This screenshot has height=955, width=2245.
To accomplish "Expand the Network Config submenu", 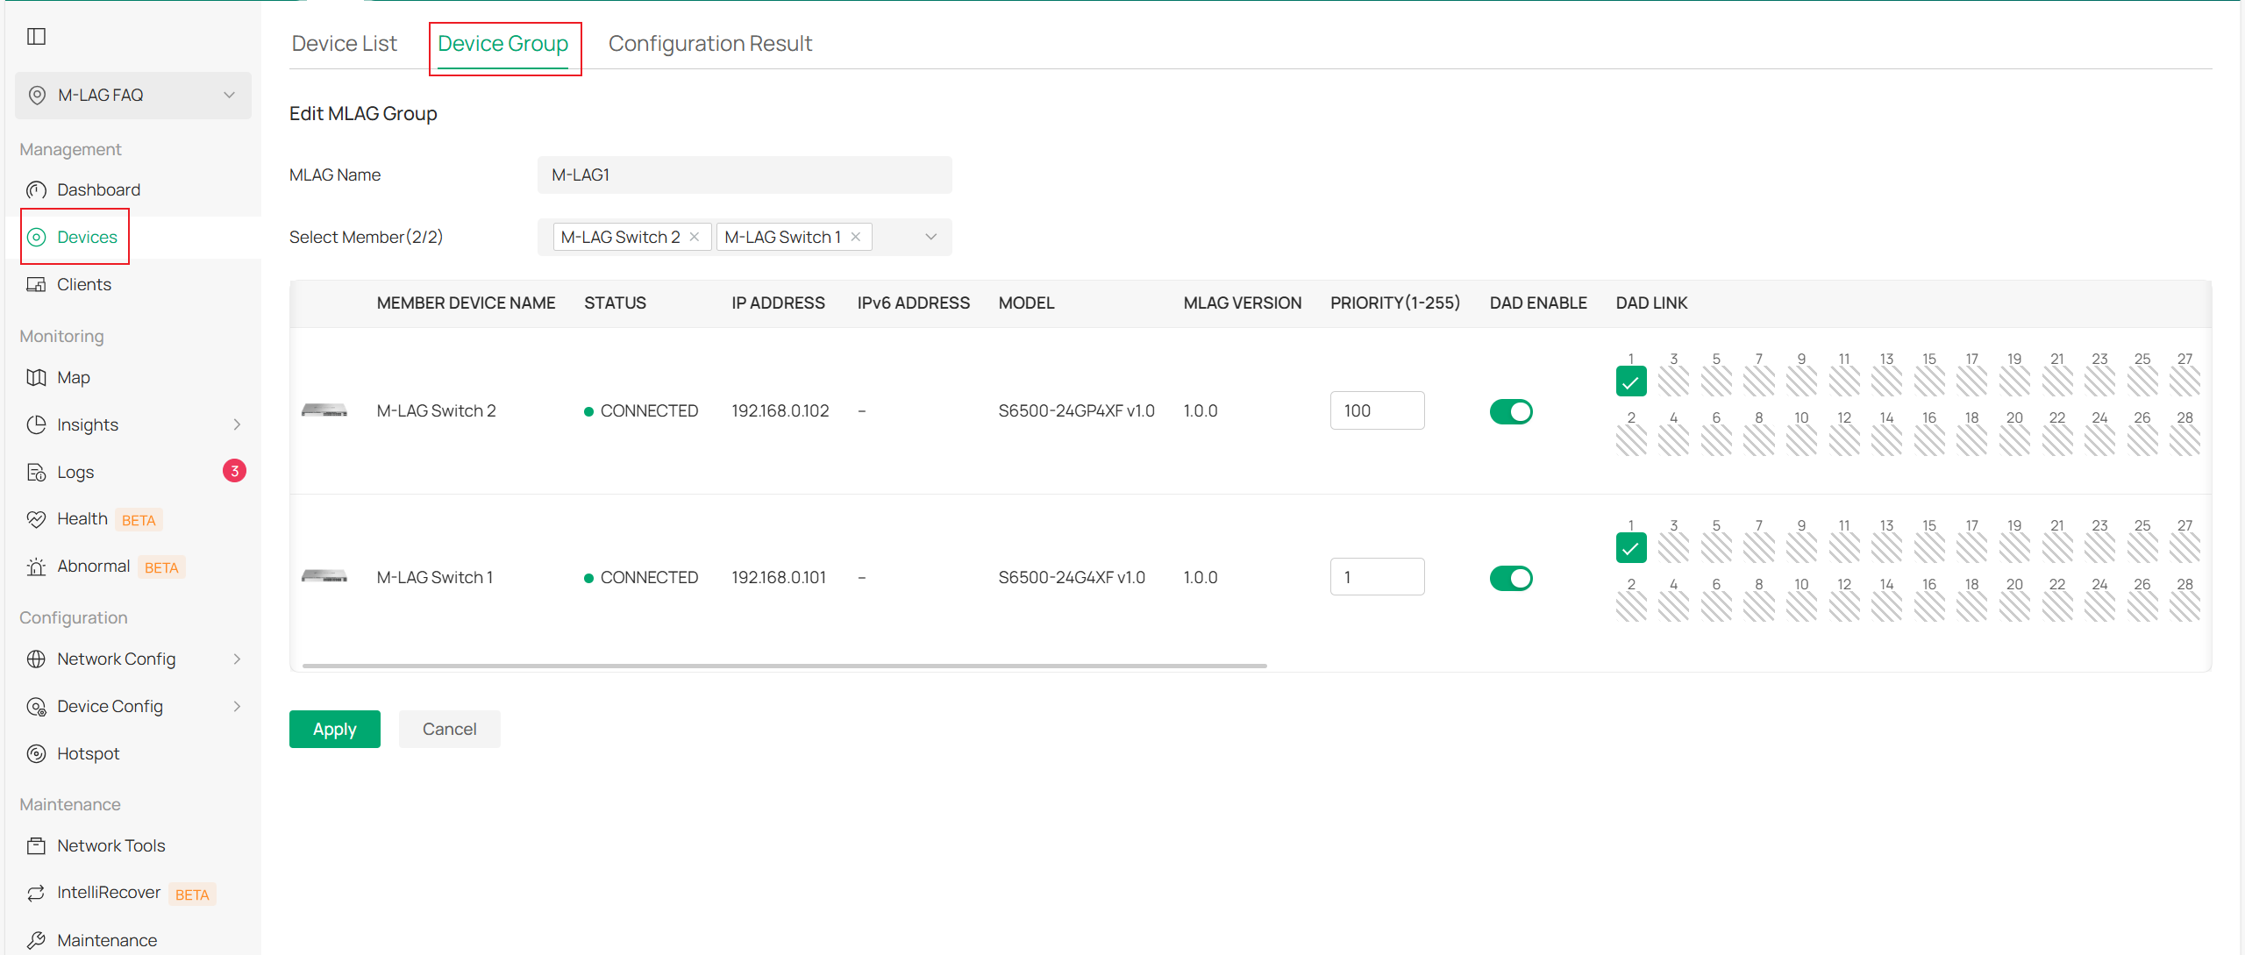I will coord(236,659).
